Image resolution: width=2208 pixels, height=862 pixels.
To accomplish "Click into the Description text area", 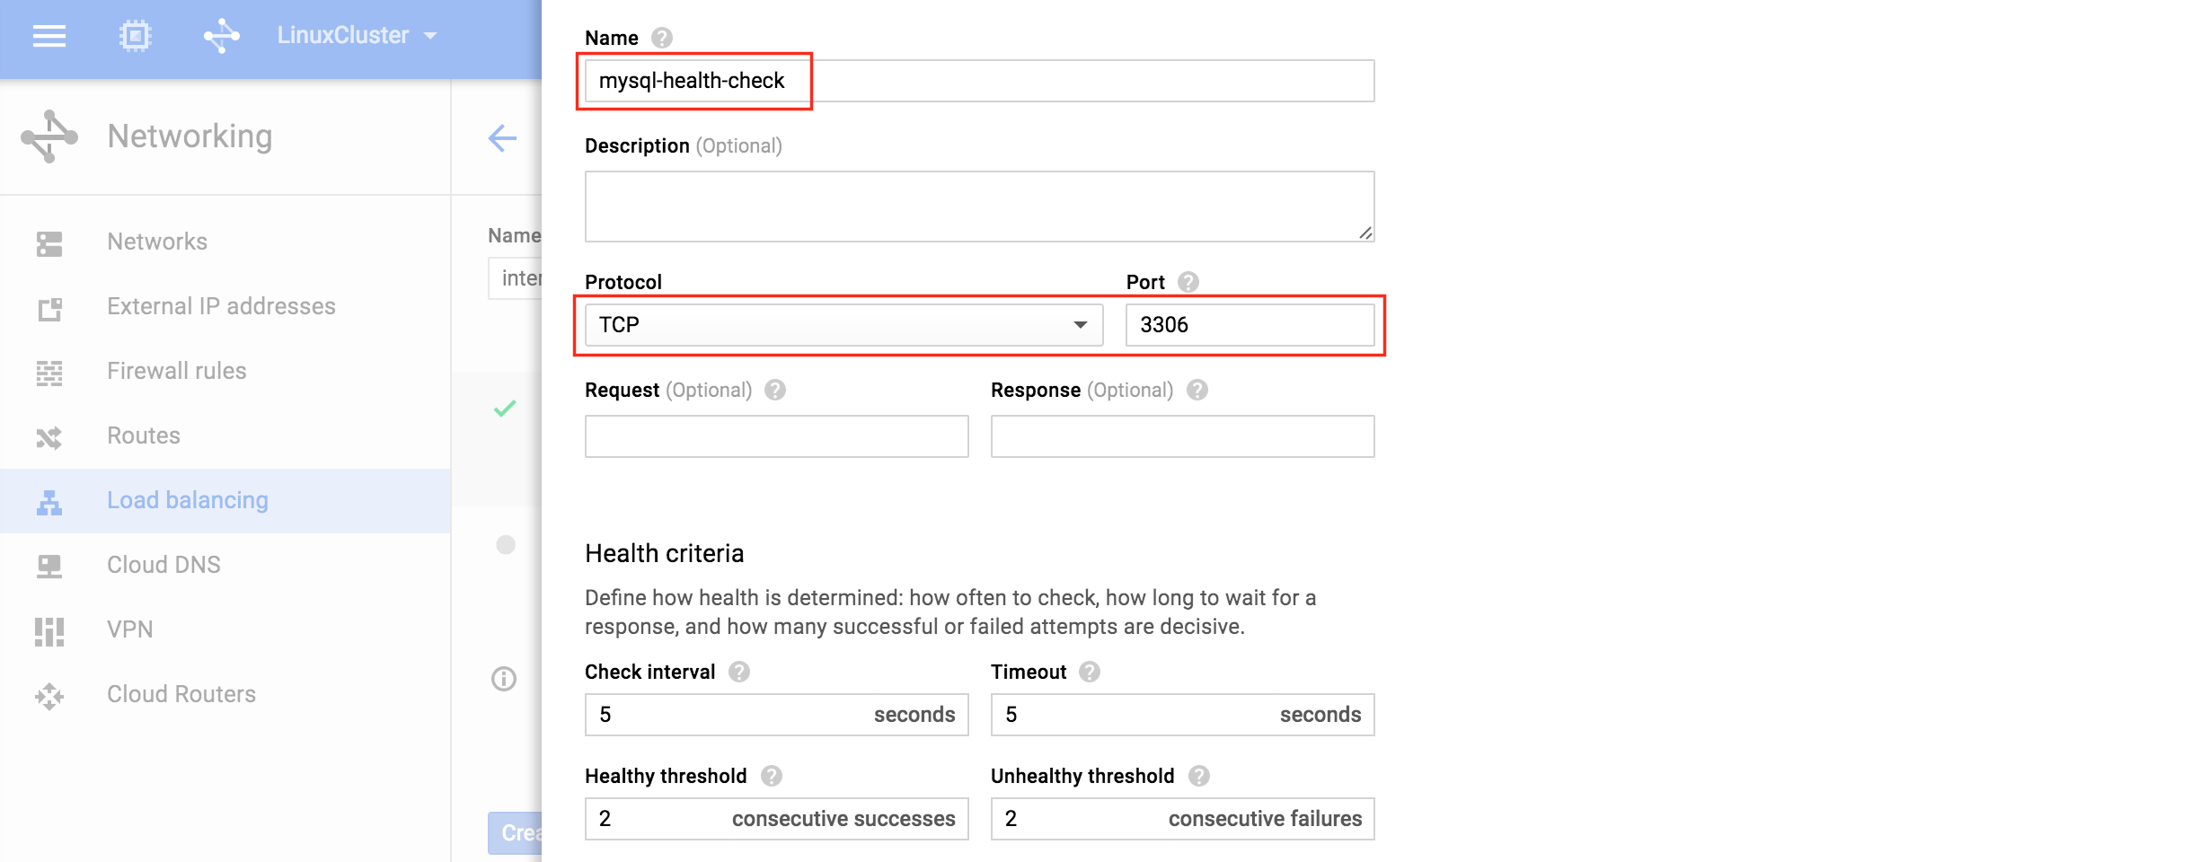I will pyautogui.click(x=979, y=207).
